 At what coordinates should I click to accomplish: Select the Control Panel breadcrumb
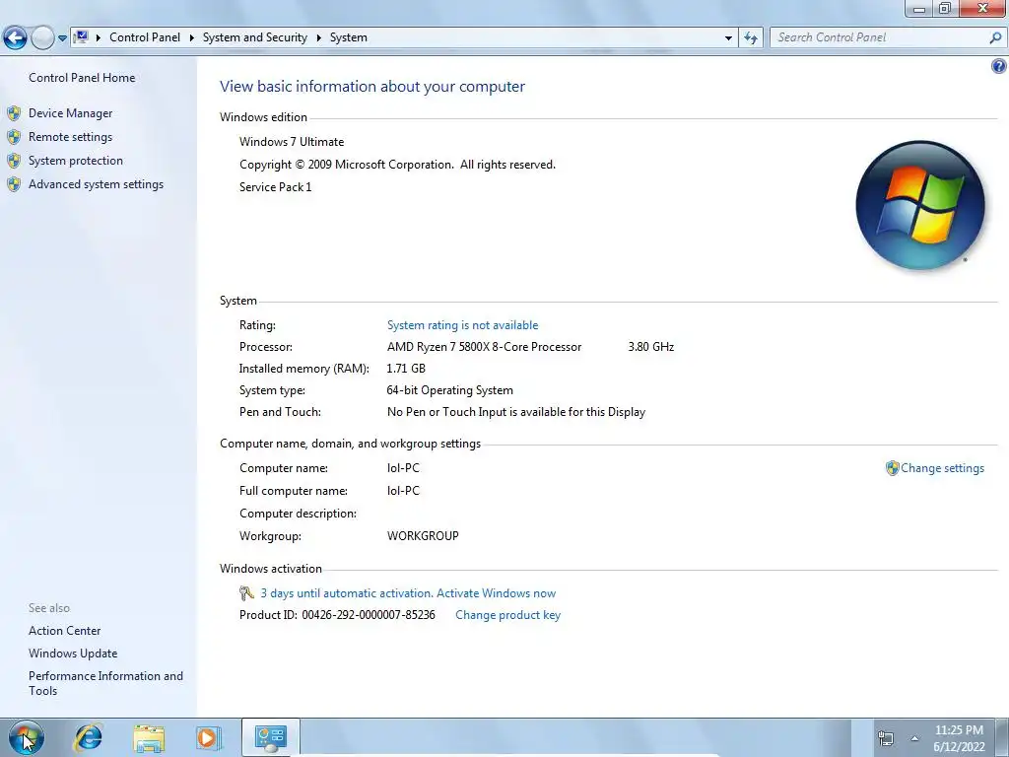tap(145, 37)
